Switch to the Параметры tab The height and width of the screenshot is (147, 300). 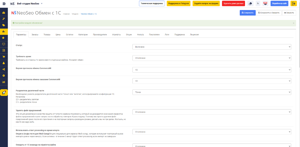click(x=21, y=35)
